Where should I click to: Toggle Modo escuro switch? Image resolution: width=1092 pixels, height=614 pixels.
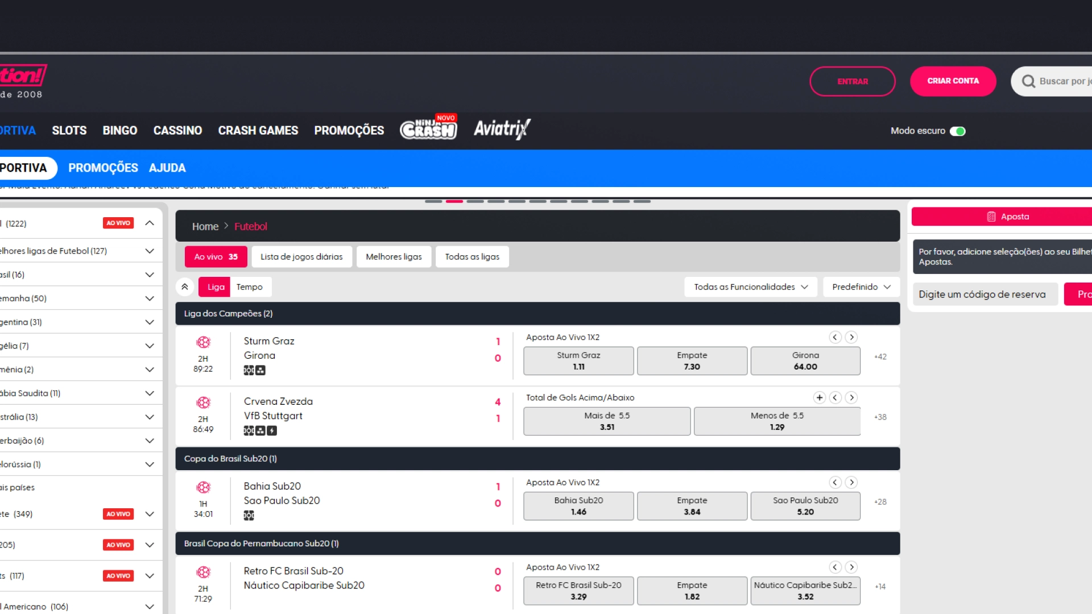click(x=958, y=131)
